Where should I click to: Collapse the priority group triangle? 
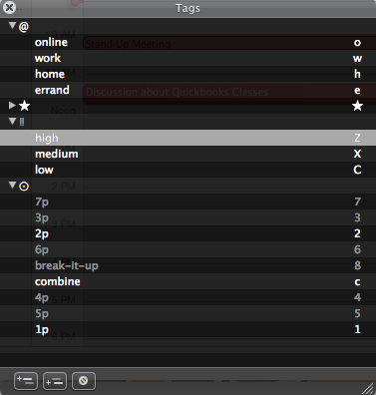pos(12,121)
